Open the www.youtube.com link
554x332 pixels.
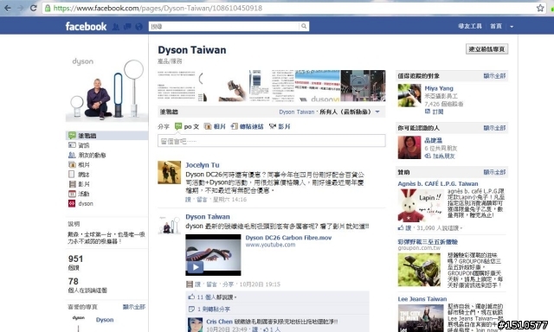270,245
